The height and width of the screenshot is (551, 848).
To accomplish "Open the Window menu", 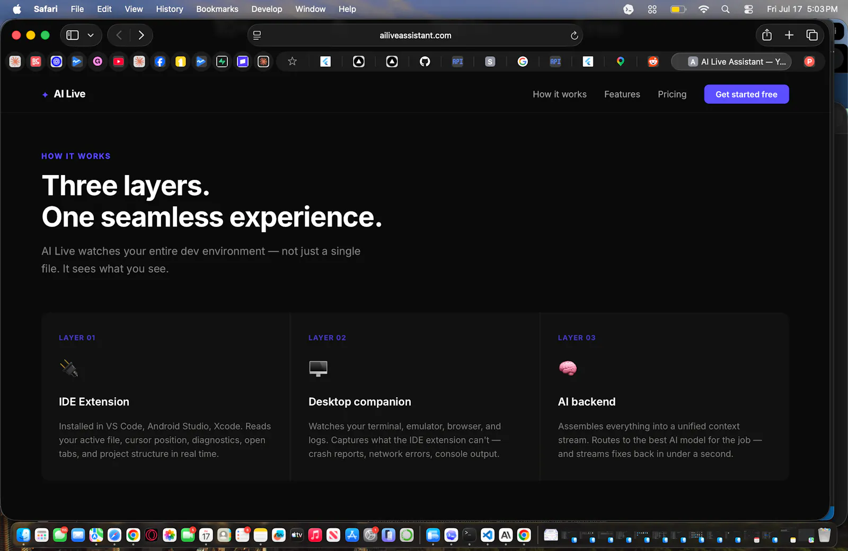I will 311,9.
